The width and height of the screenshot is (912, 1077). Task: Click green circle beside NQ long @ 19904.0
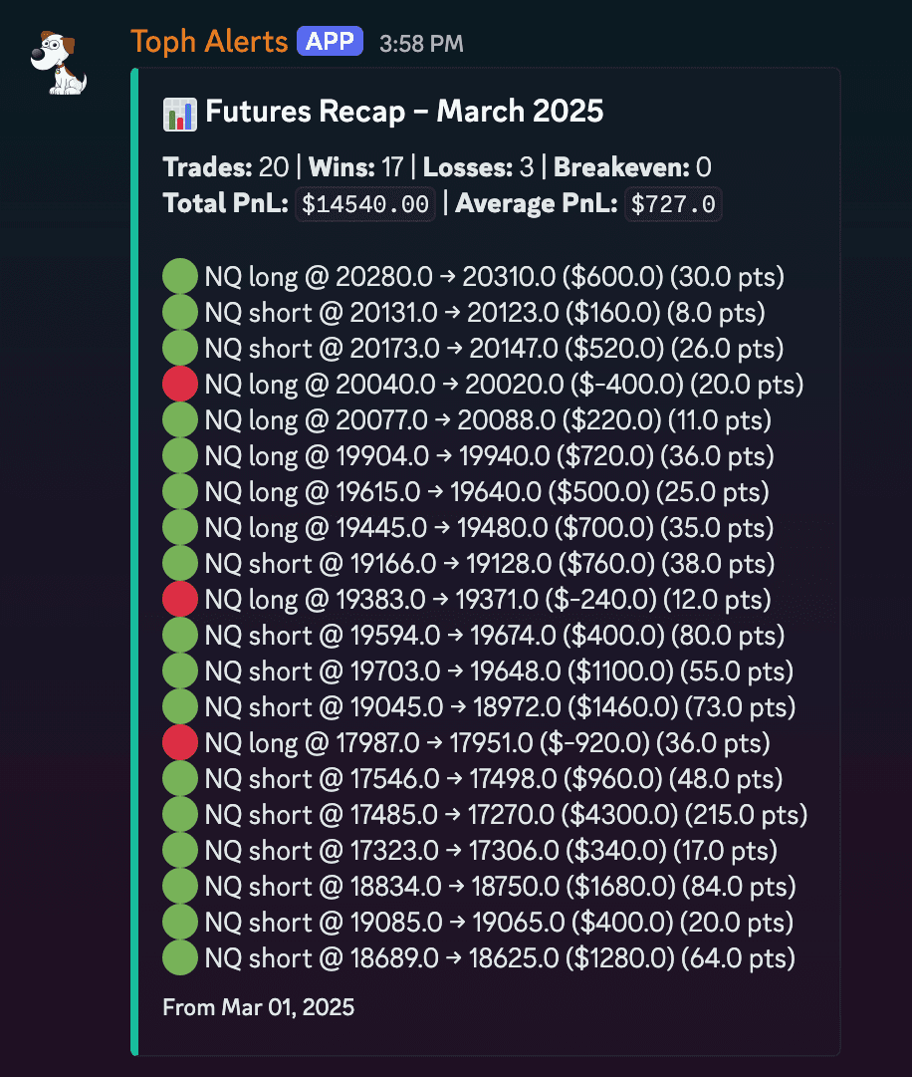tap(180, 456)
